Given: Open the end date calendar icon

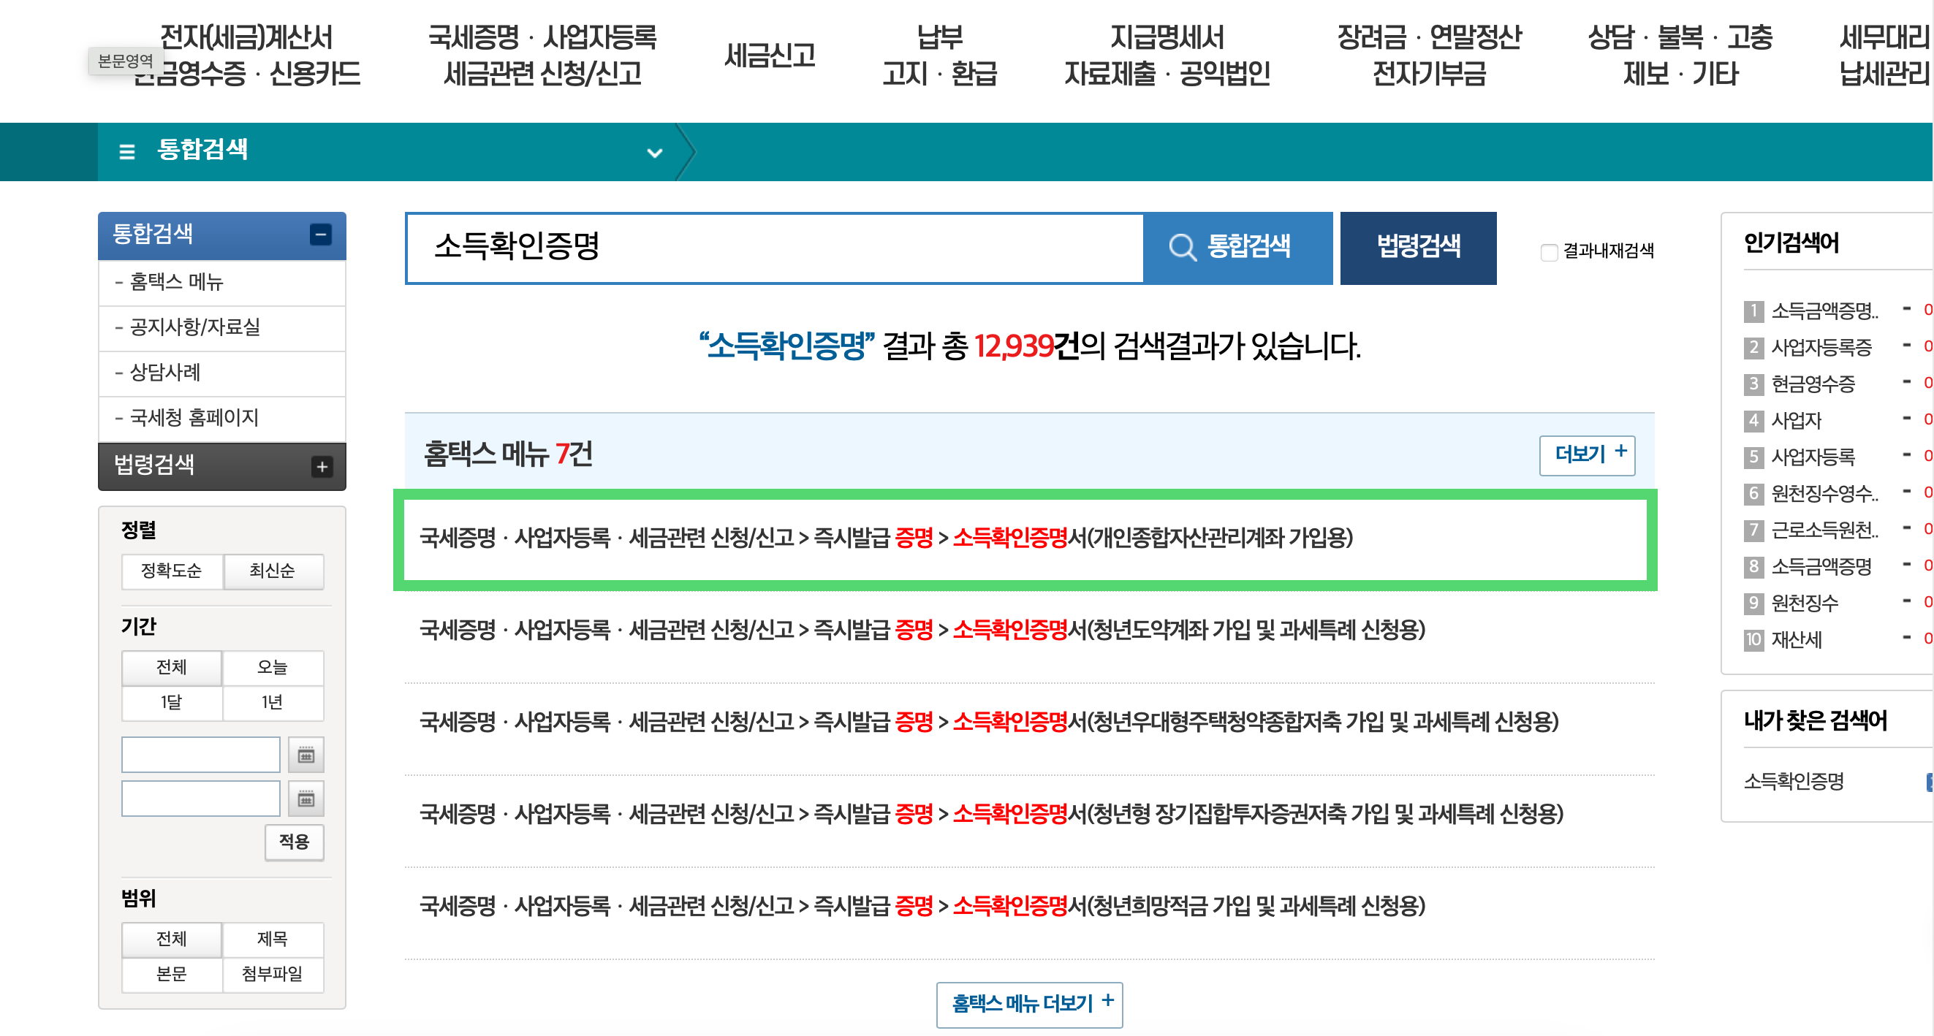Looking at the screenshot, I should click(306, 798).
